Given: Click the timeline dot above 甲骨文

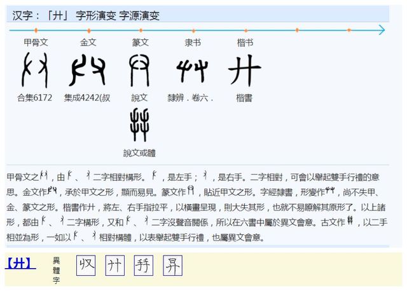Looking at the screenshot, I should pos(36,30).
